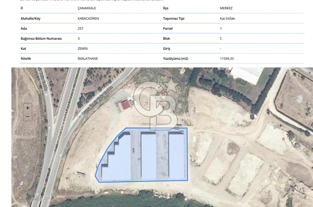Click the Nitelik label
Image resolution: width=313 pixels, height=207 pixels.
[x=26, y=59]
